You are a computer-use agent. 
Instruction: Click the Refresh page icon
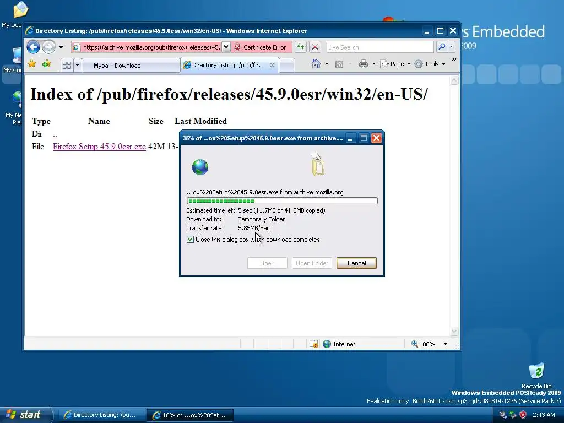pos(301,47)
